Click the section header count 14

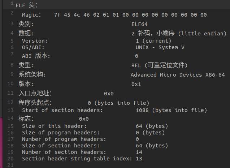tap(139, 152)
